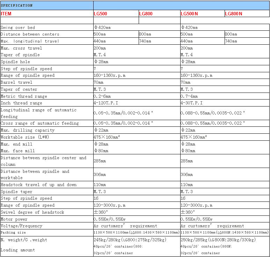Select the Voltage/Frequency row label
This screenshot has width=270, height=257.
21,226
